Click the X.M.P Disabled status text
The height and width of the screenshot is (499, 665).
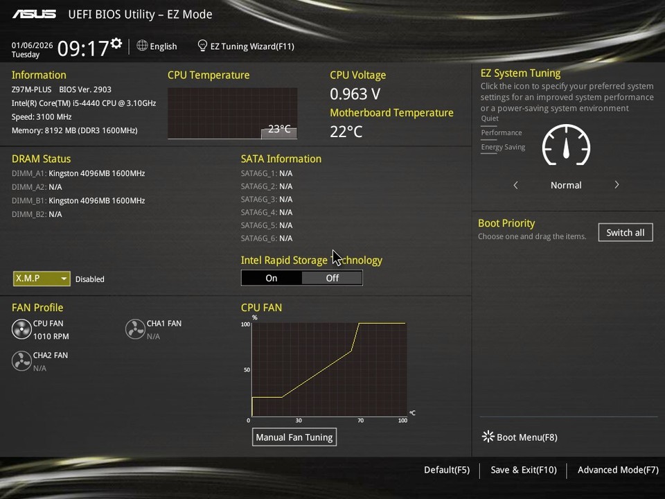[x=90, y=279]
